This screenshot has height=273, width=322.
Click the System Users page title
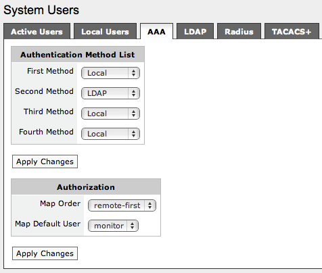point(41,10)
